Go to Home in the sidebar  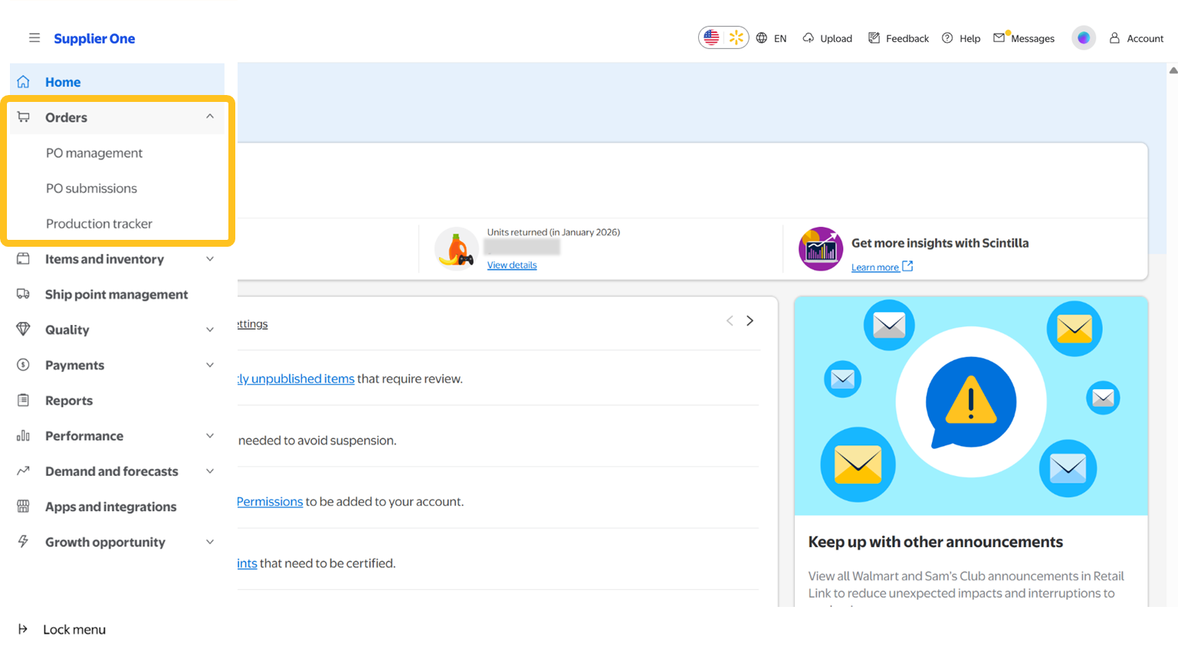tap(116, 82)
